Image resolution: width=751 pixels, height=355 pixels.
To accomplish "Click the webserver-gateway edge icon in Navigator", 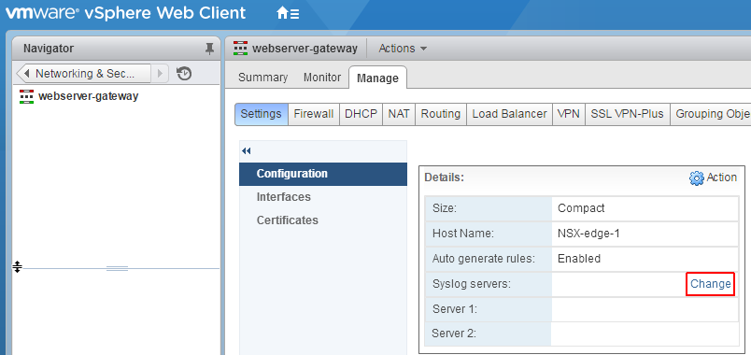I will tap(27, 96).
